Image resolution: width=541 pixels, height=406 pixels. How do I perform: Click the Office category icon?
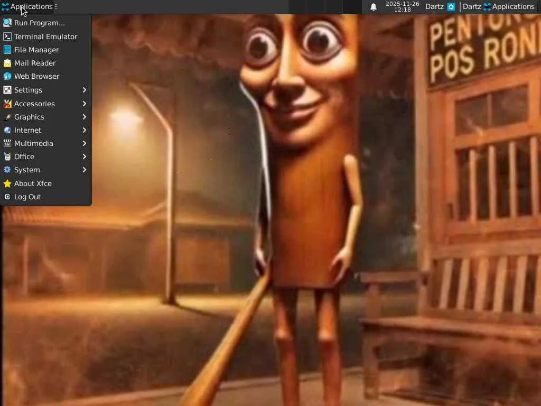(x=7, y=156)
